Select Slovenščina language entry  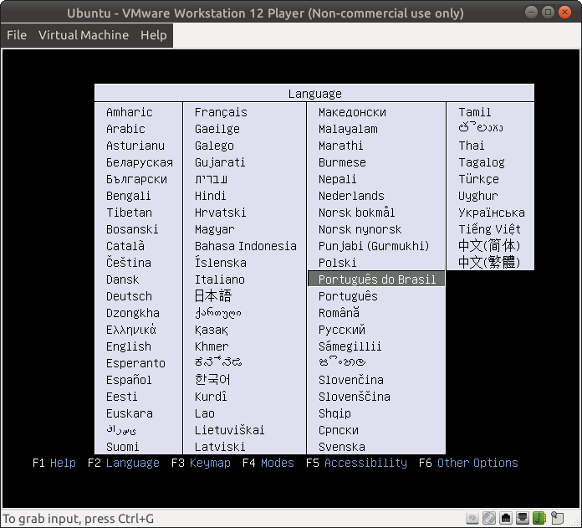pyautogui.click(x=354, y=397)
